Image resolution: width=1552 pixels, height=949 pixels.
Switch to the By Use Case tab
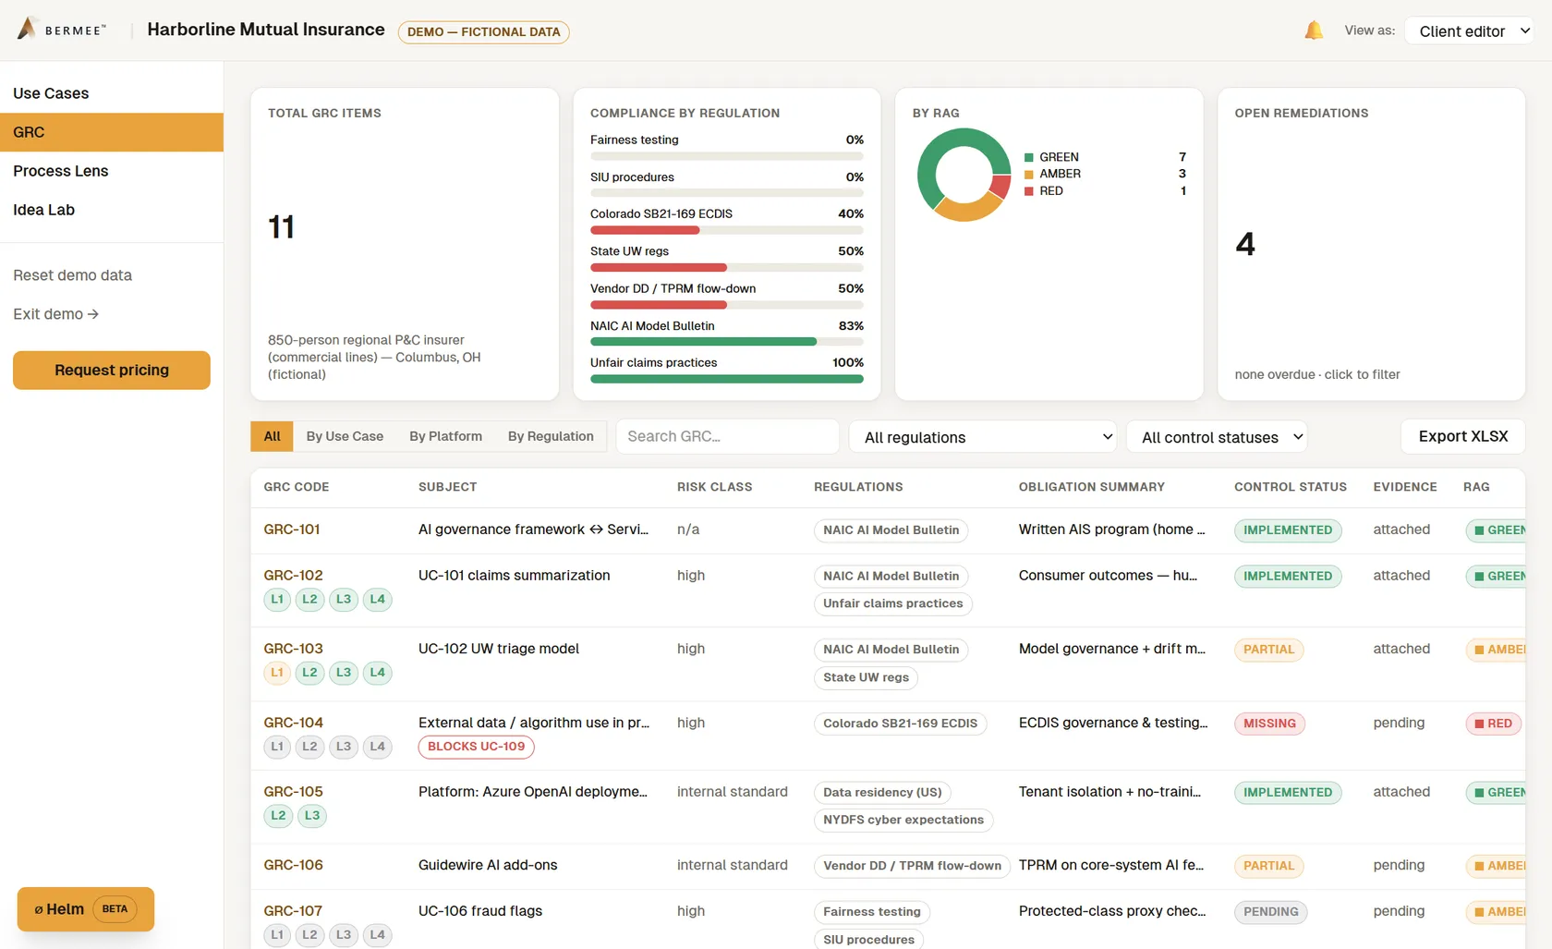pyautogui.click(x=345, y=436)
